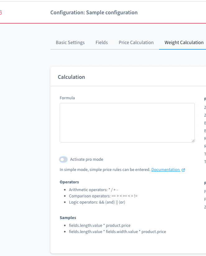Enable the Activate pro mode switch
The height and width of the screenshot is (256, 206).
pyautogui.click(x=63, y=159)
